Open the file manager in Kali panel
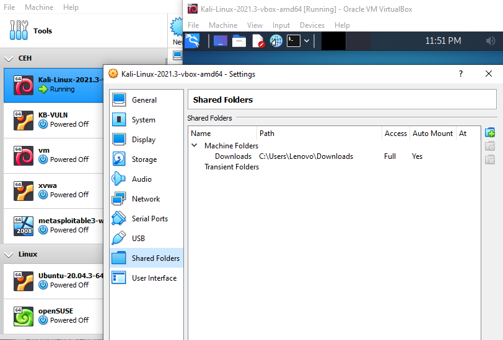503x340 pixels. tap(239, 41)
